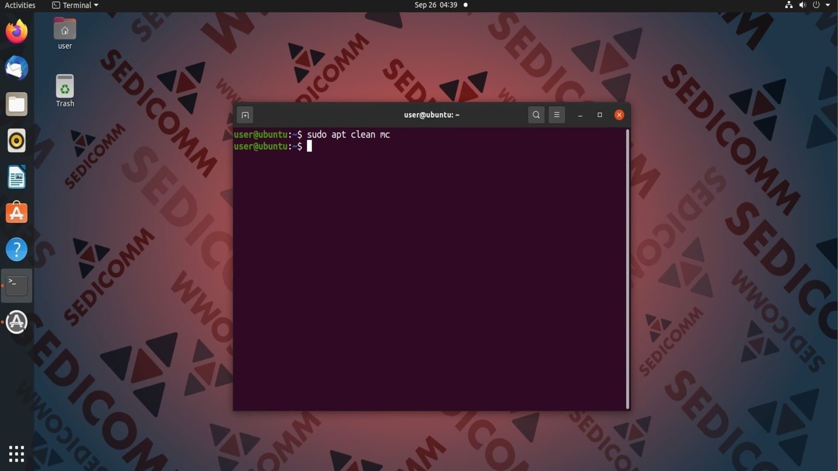Open the Activities overview
The width and height of the screenshot is (838, 471).
point(20,5)
